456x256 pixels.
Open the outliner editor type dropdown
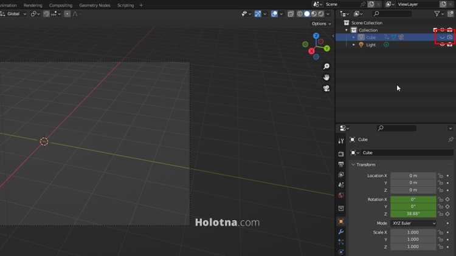click(345, 13)
